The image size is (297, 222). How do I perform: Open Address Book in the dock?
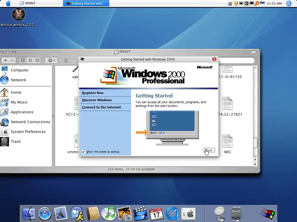(x=93, y=214)
